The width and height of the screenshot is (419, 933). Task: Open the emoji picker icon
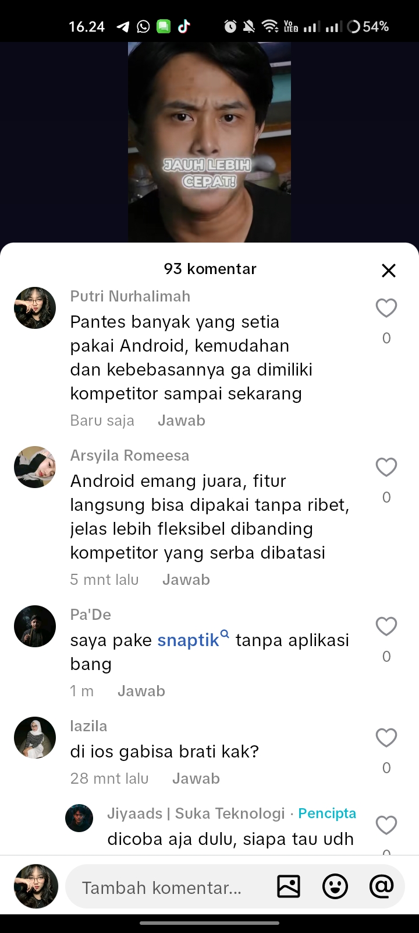pos(335,887)
